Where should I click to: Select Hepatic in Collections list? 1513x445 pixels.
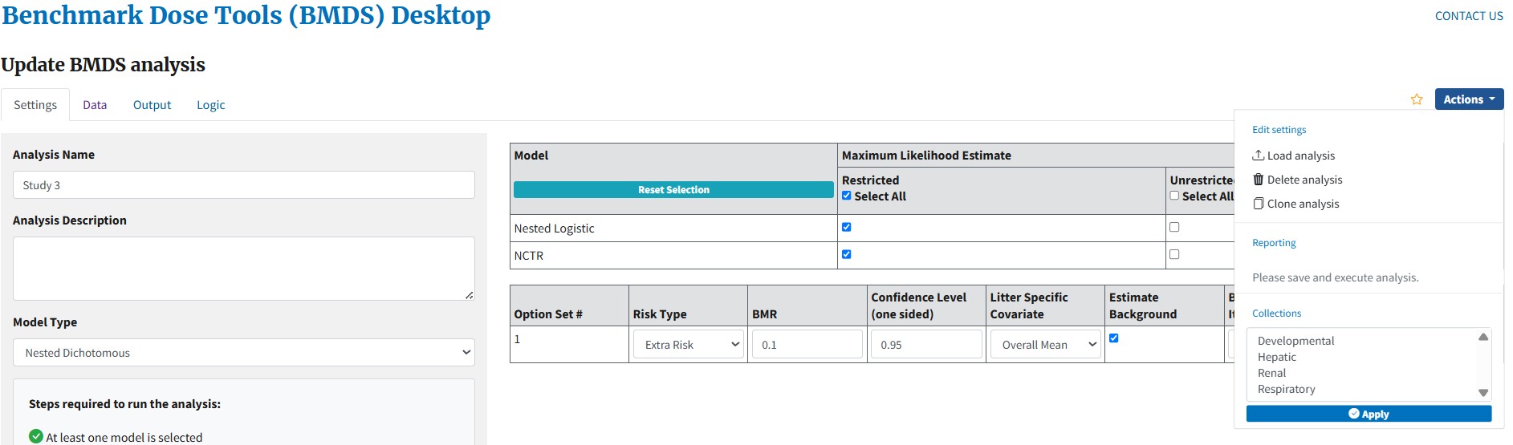(x=1276, y=357)
